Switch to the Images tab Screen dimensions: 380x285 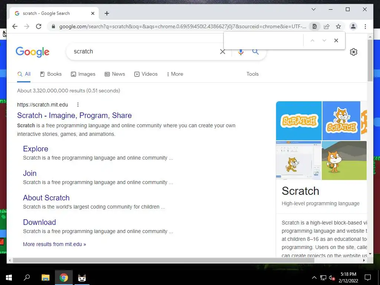(83, 74)
